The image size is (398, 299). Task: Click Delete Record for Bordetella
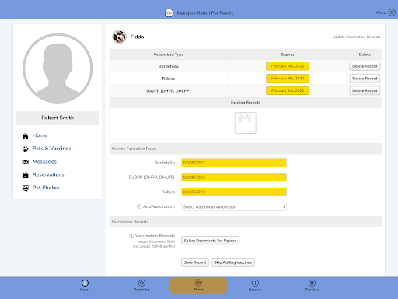click(x=365, y=66)
